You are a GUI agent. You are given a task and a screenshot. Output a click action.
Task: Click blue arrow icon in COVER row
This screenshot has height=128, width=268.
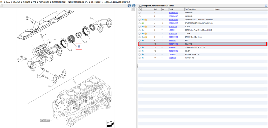point(143,51)
